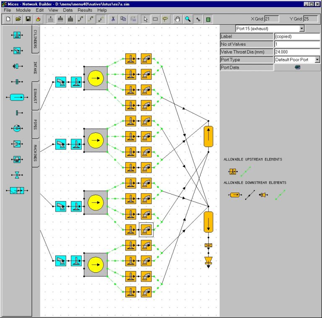
Task: Open the Results menu
Action: pyautogui.click(x=85, y=10)
